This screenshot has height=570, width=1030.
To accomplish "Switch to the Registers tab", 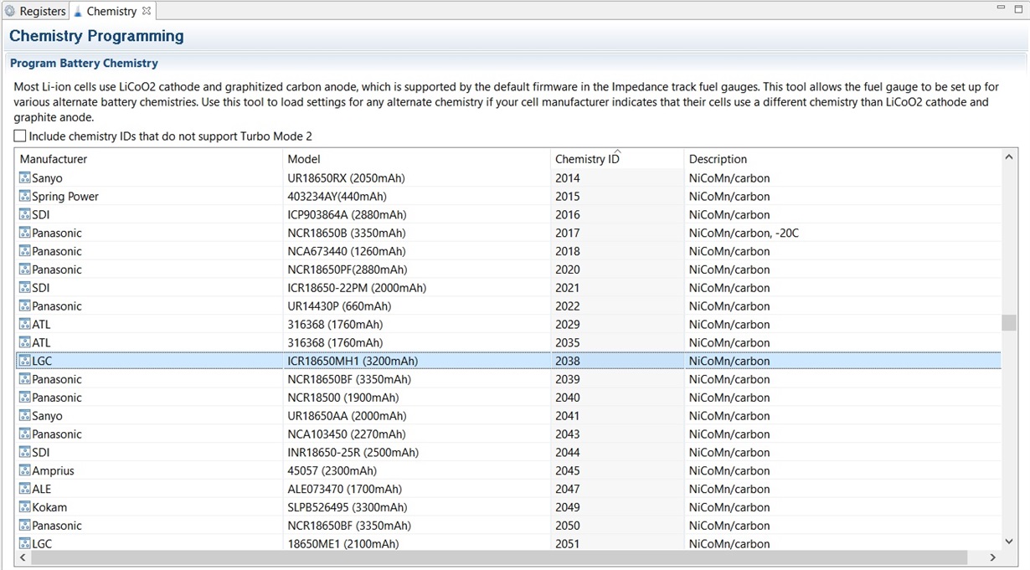I will (x=35, y=11).
